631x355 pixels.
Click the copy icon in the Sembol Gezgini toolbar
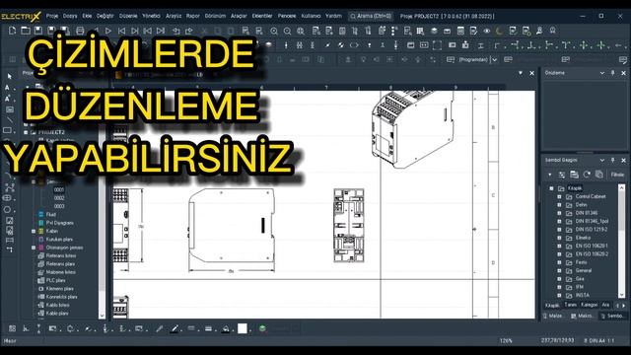(x=599, y=175)
